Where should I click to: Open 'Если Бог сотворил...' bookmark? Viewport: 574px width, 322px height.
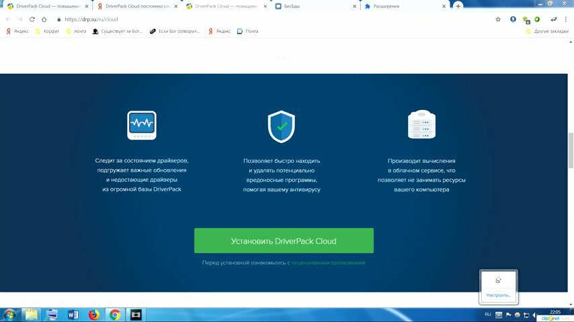click(175, 32)
